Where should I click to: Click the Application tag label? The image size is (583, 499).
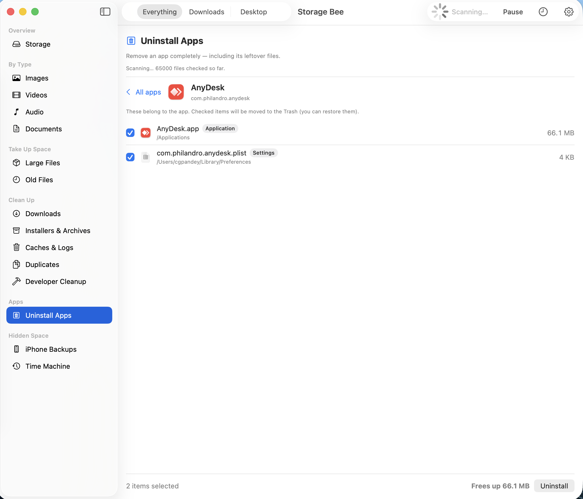click(x=220, y=128)
